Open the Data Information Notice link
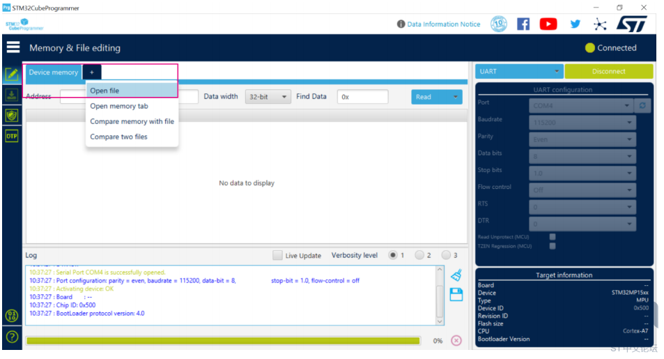Viewport: 664px width, 359px height. [443, 24]
